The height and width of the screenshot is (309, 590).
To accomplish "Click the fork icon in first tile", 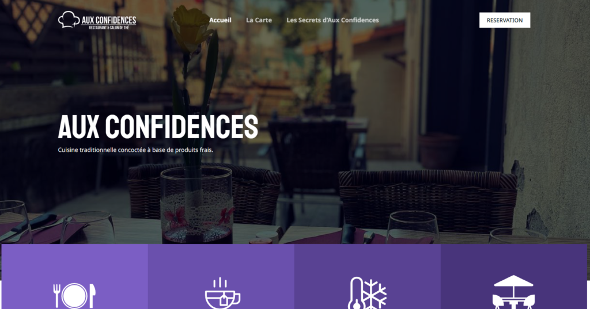I will pyautogui.click(x=57, y=295).
